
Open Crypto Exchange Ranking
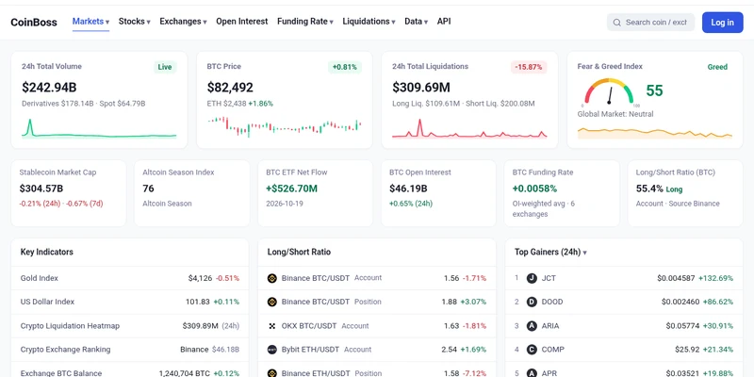point(130,350)
